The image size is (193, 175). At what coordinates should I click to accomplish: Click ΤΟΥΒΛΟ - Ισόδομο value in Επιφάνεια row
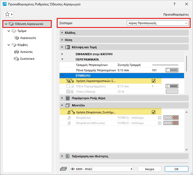(131, 118)
